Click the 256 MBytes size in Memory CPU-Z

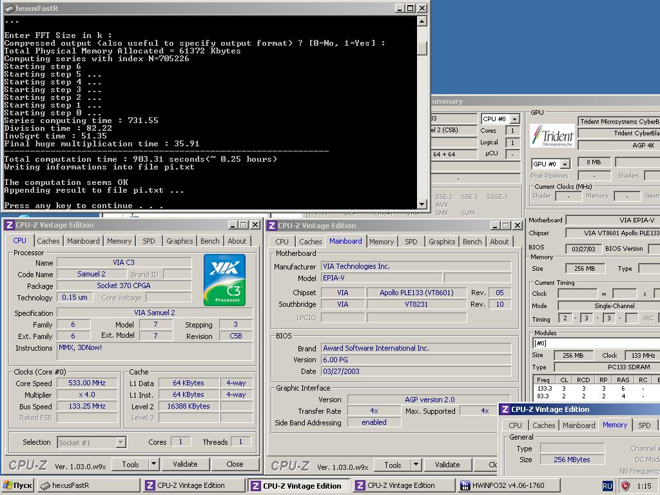tap(572, 460)
